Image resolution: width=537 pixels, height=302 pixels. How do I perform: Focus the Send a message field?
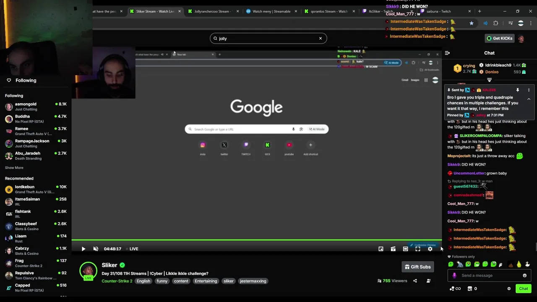pyautogui.click(x=490, y=275)
